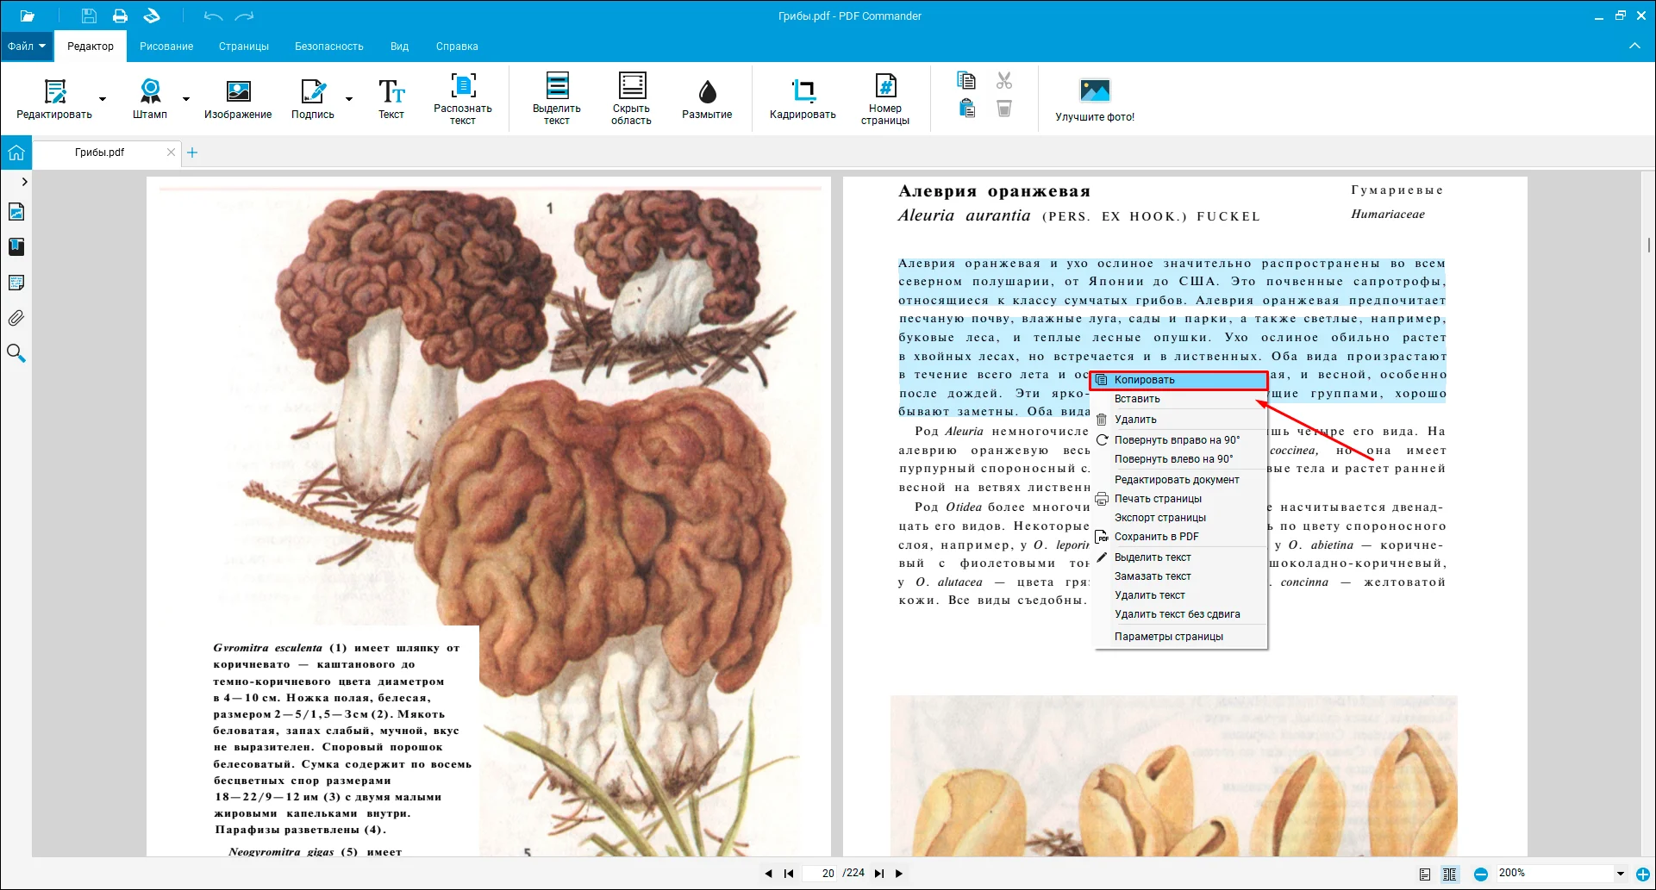Choose Вставить in the context menu
This screenshot has width=1656, height=890.
point(1179,399)
